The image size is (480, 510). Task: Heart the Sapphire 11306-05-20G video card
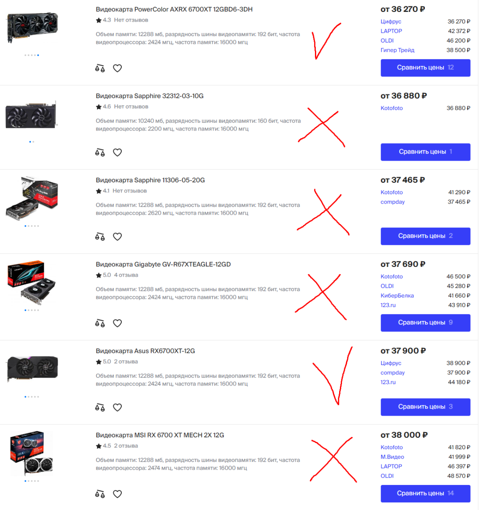pyautogui.click(x=118, y=236)
